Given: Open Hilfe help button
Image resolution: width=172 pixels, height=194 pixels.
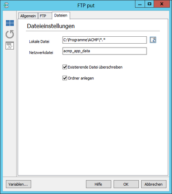Looking at the screenshot, I should click(99, 184).
